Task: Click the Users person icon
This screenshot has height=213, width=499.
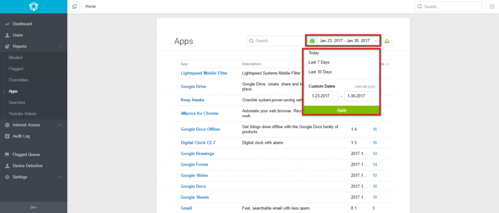Action: [x=7, y=35]
